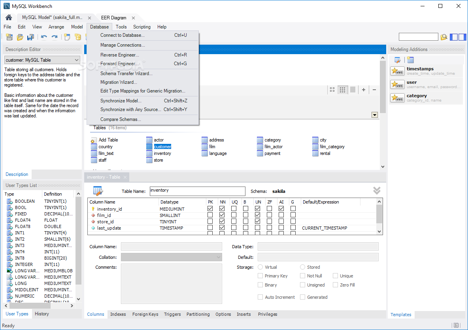Open the Collation dropdown
This screenshot has height=330, width=468.
(x=172, y=257)
